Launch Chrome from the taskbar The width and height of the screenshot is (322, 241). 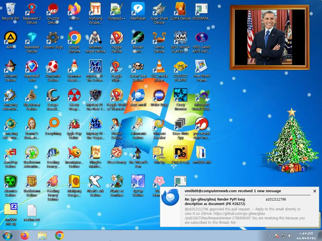tap(59, 236)
